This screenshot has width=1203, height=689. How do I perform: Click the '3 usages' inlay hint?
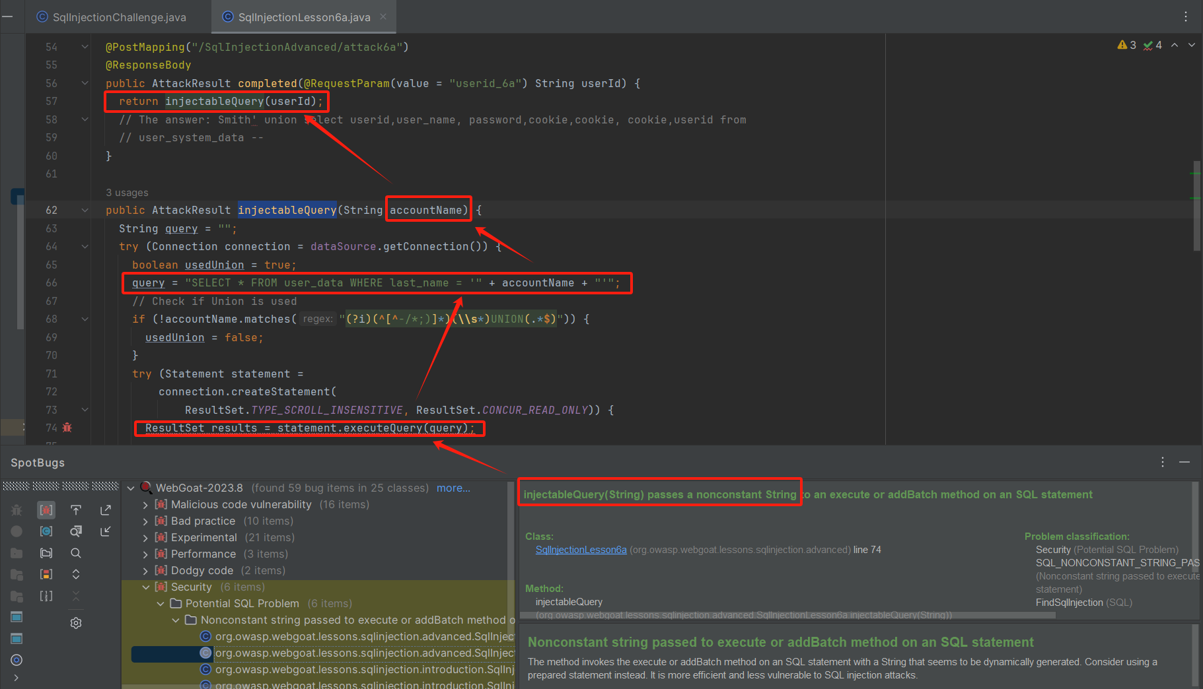(x=127, y=192)
